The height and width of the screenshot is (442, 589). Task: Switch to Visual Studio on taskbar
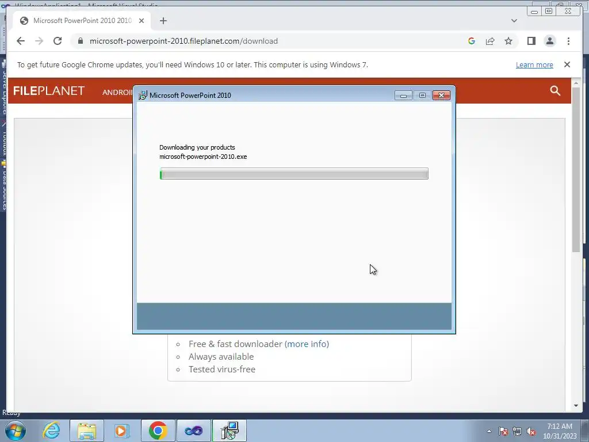[x=193, y=430]
